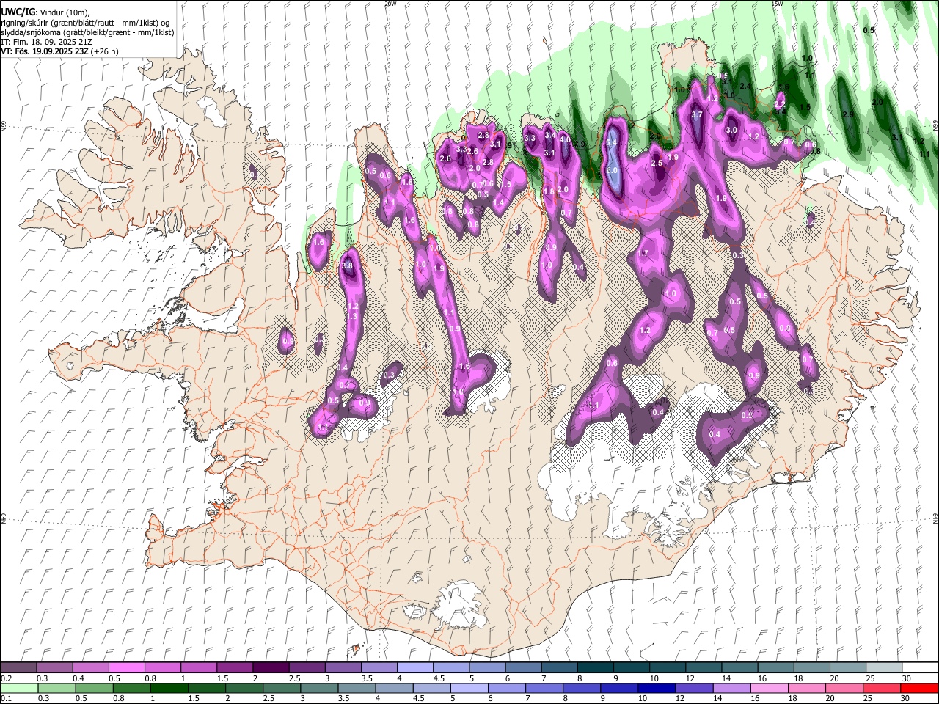The height and width of the screenshot is (704, 939).
Task: Click the light lavender 4–4.5 swatch in upper legend
Action: pyautogui.click(x=414, y=668)
